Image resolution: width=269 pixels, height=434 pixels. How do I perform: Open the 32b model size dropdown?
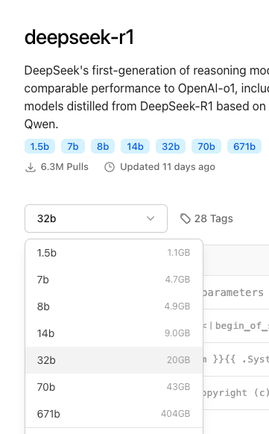[x=96, y=218]
